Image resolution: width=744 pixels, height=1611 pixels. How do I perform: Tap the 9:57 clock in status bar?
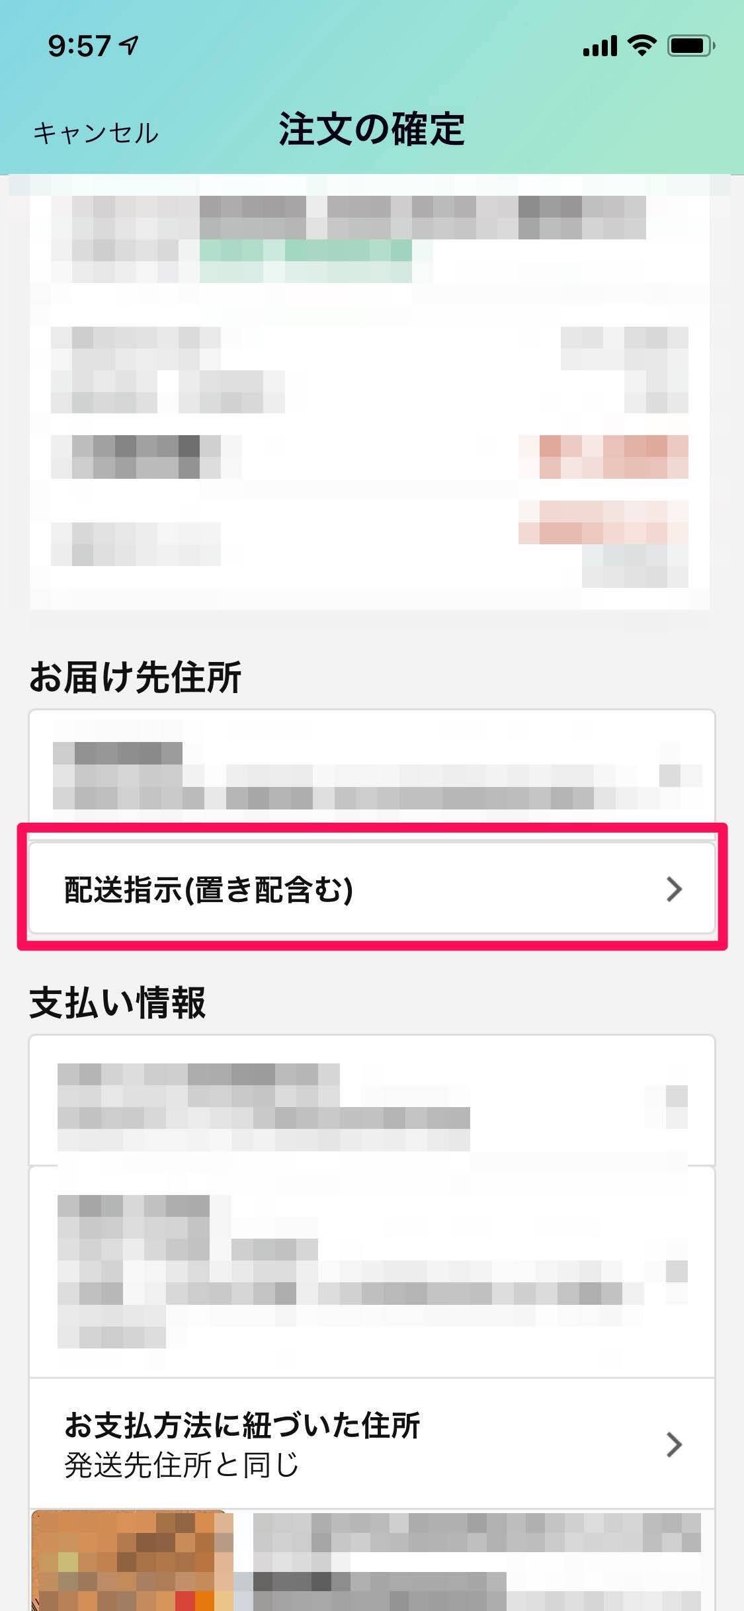point(79,46)
